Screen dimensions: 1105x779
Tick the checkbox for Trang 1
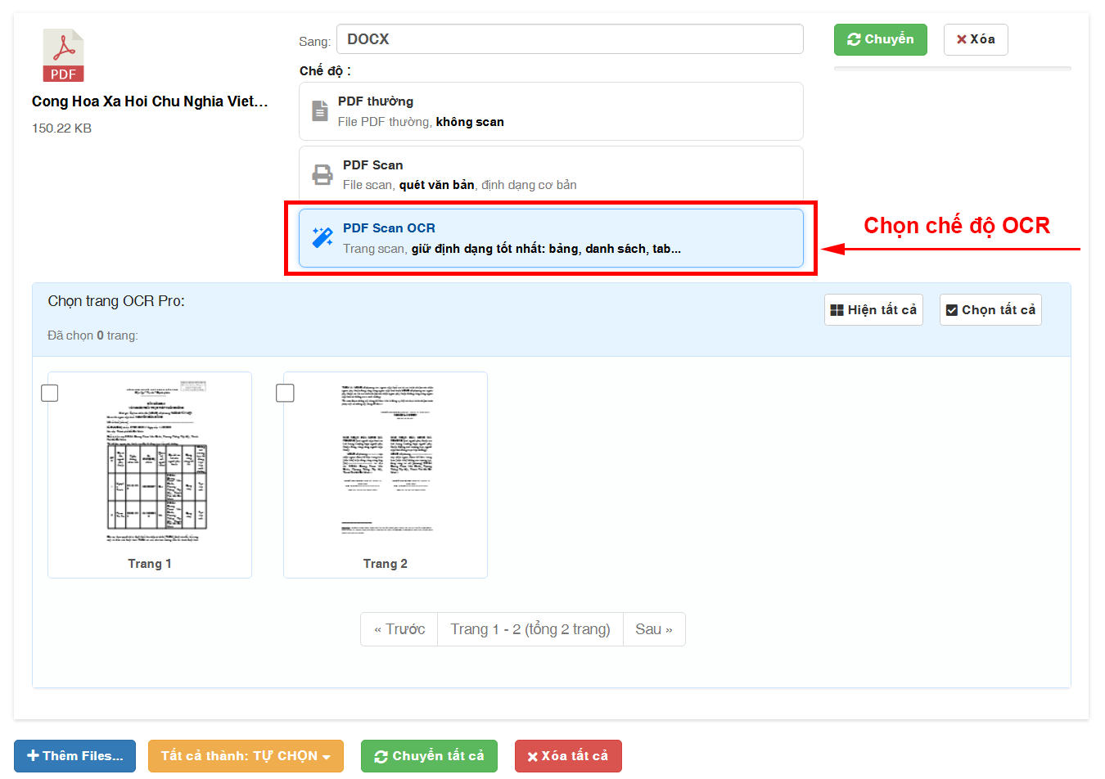[x=50, y=394]
